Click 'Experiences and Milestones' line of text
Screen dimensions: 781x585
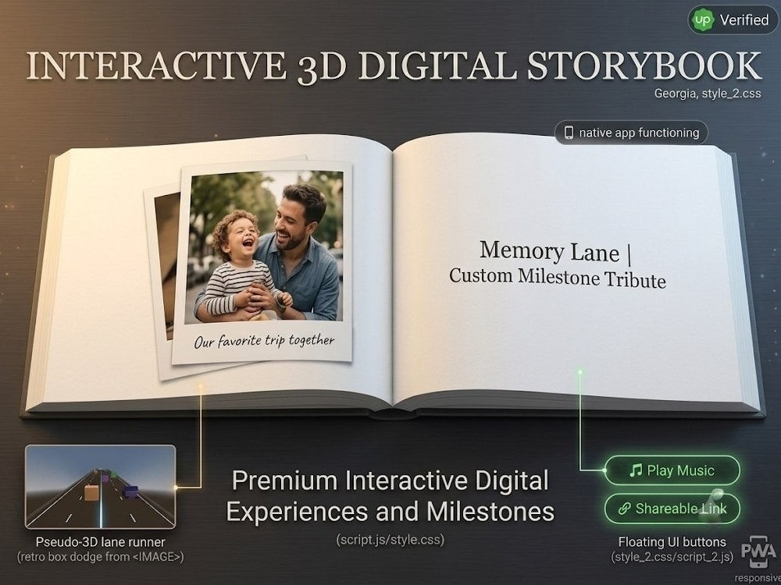click(x=390, y=512)
